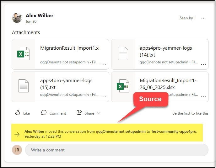Open ellipsis menu on apps4pro-yammer-logs (15).txt attachment
216x168 pixels.
point(104,96)
